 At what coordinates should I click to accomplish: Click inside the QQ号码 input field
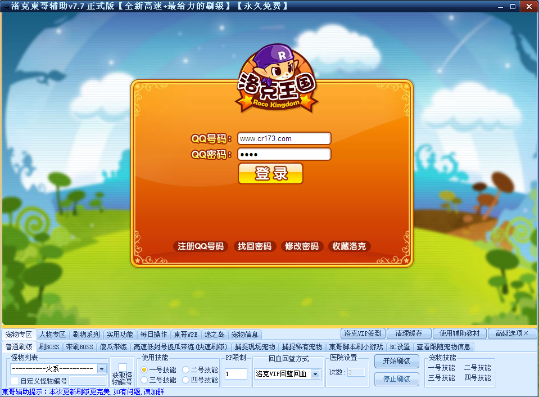tap(284, 138)
